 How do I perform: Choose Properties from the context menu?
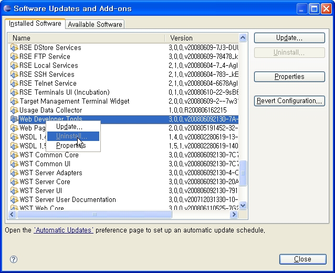(73, 146)
